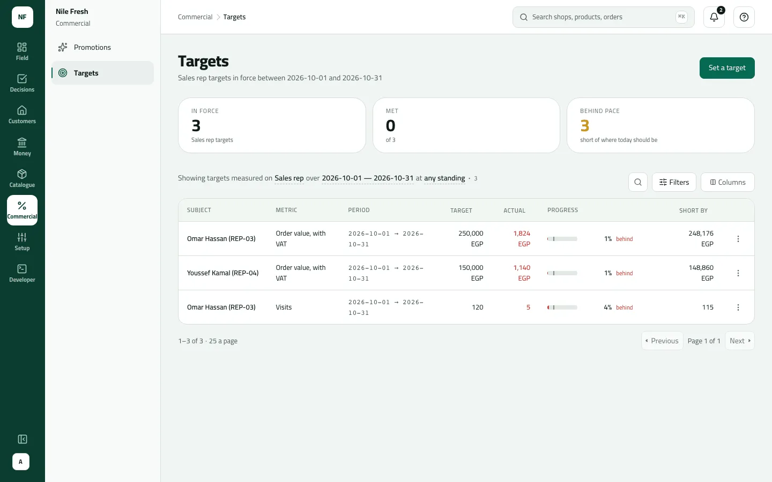Click the progress bar for Youssef Kamal
Screen dimensions: 772x482
[562, 273]
